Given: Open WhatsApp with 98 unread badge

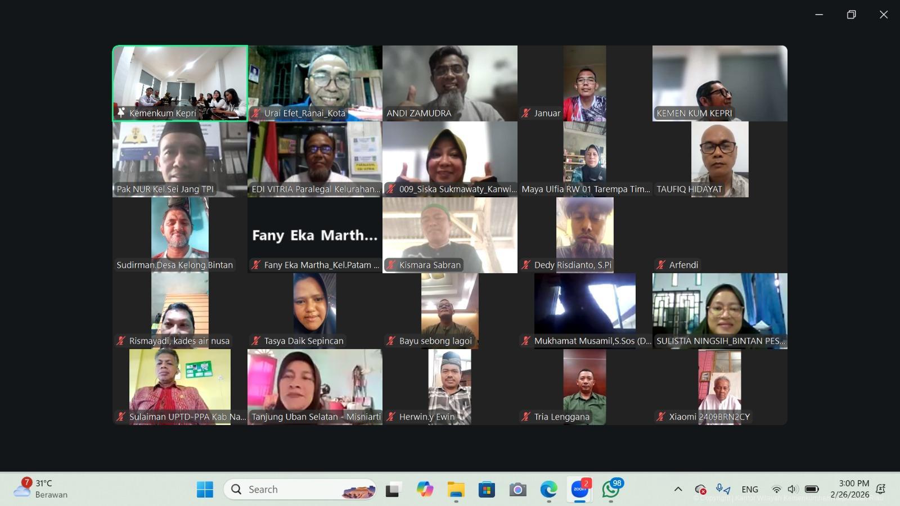Looking at the screenshot, I should 610,490.
